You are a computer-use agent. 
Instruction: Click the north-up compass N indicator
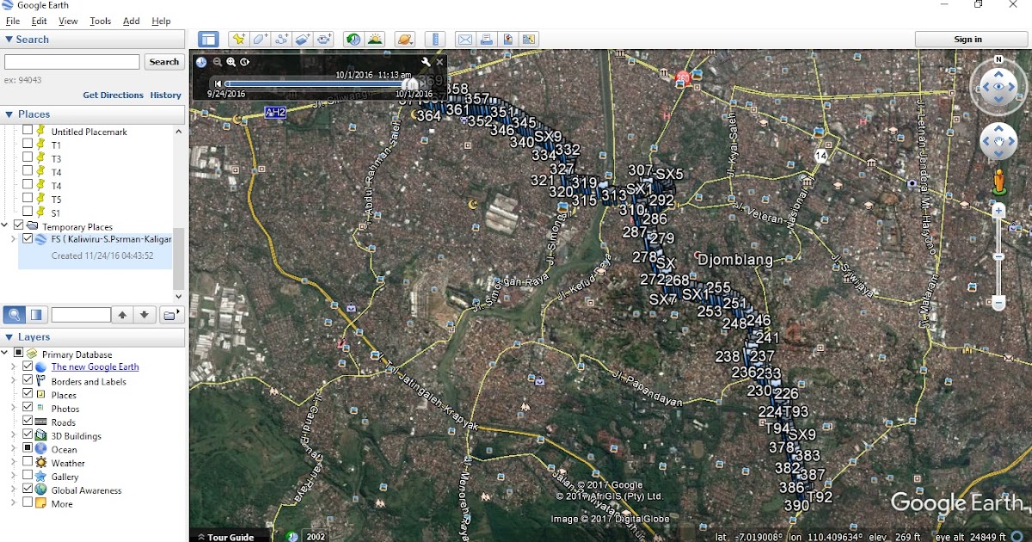tap(998, 60)
